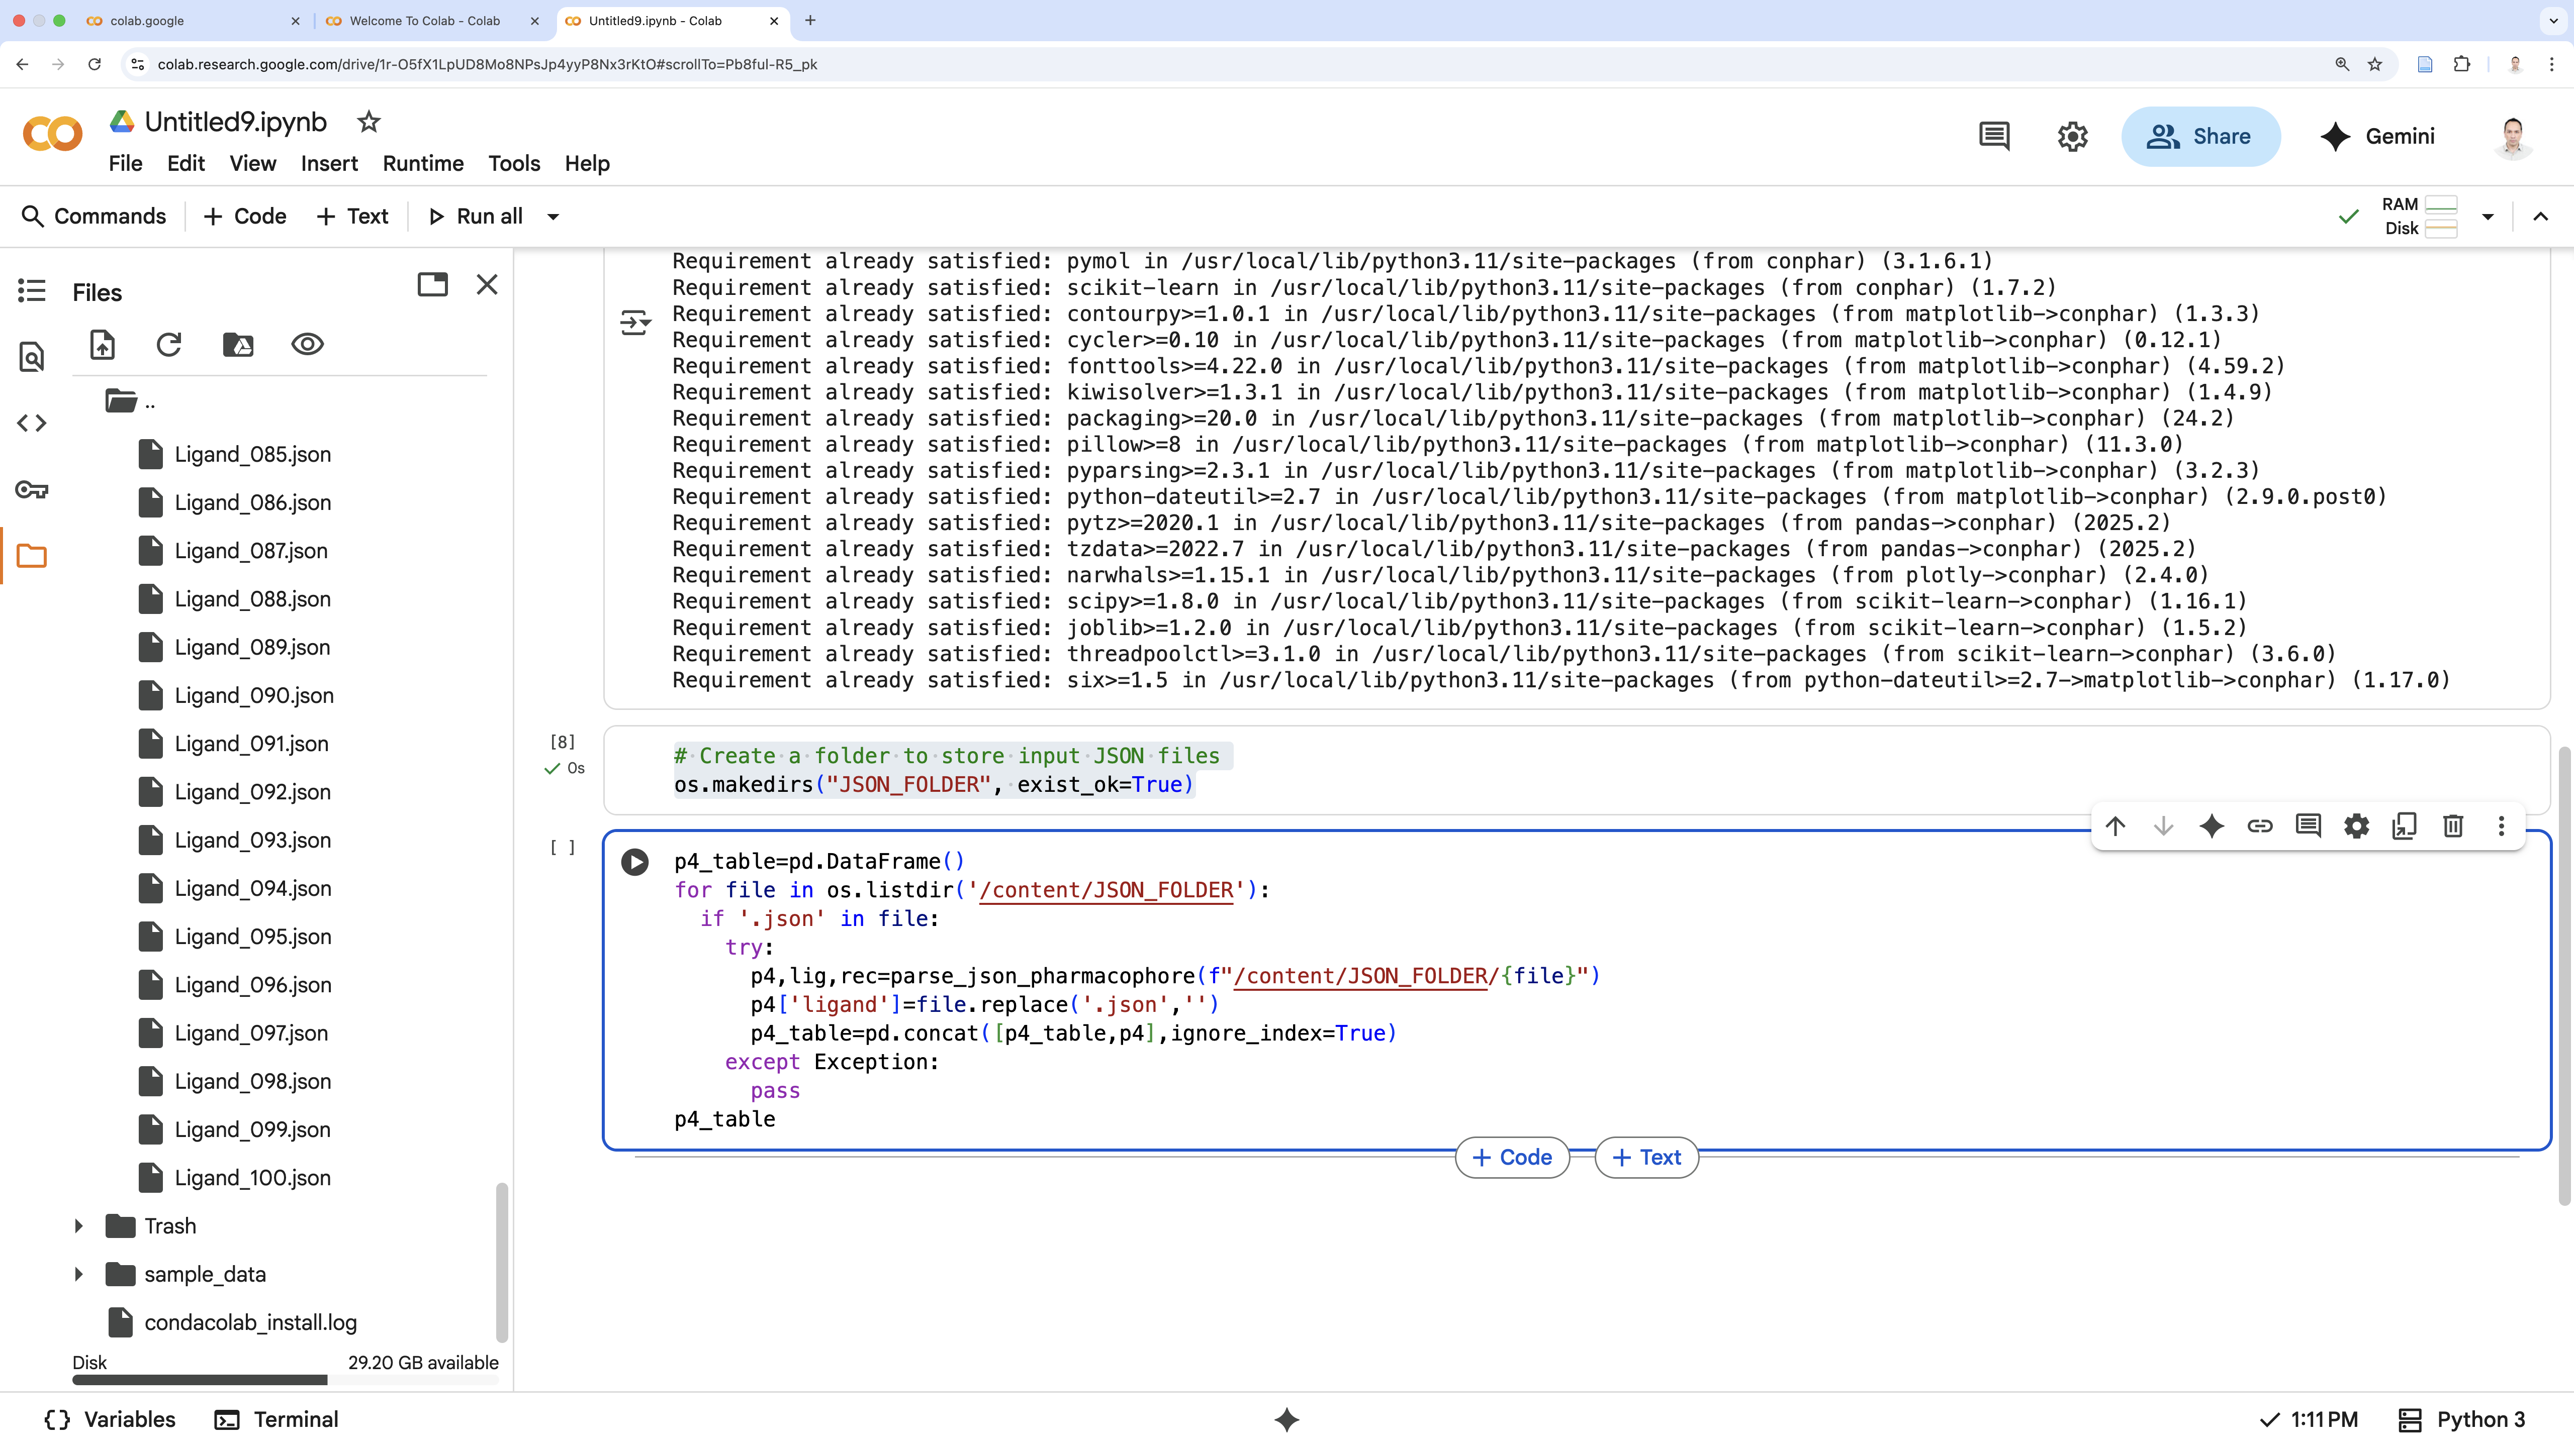
Task: Open notebook settings gear icon in header
Action: (x=2072, y=137)
